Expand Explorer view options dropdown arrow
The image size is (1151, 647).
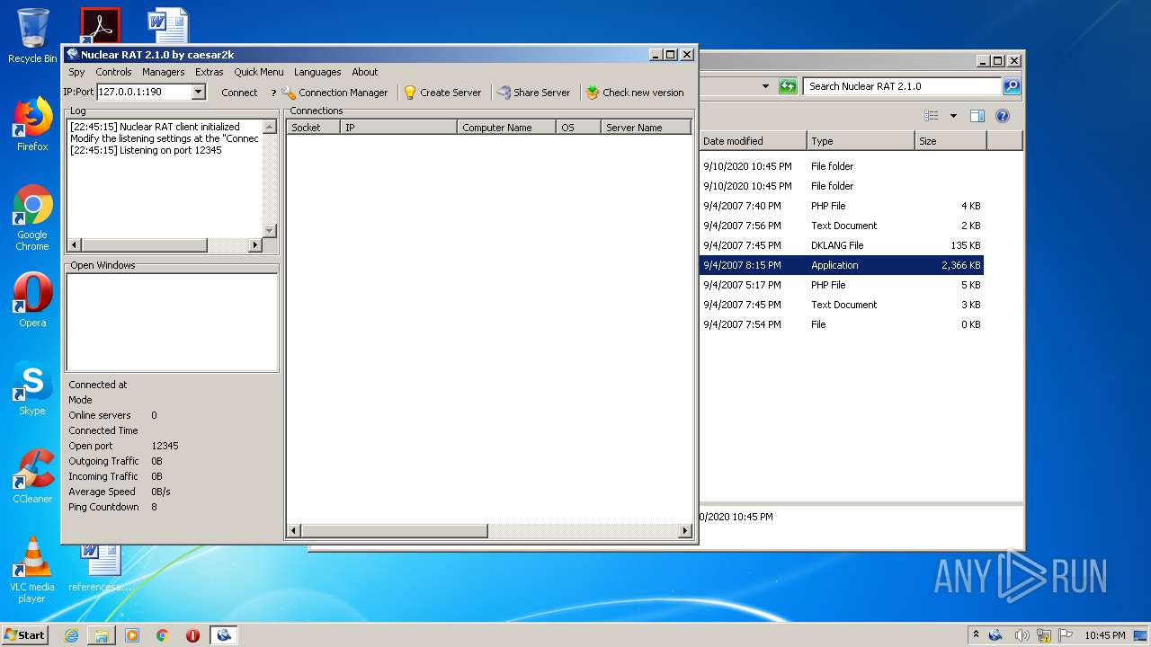point(953,116)
